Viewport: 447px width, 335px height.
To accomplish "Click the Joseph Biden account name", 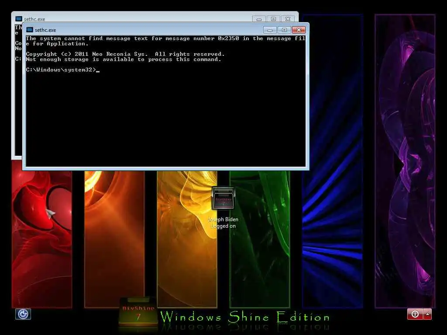I will (223, 219).
